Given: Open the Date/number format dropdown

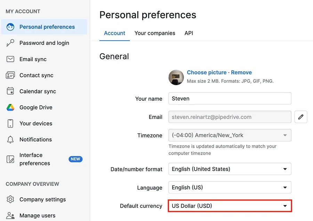Looking at the screenshot, I should tap(230, 169).
